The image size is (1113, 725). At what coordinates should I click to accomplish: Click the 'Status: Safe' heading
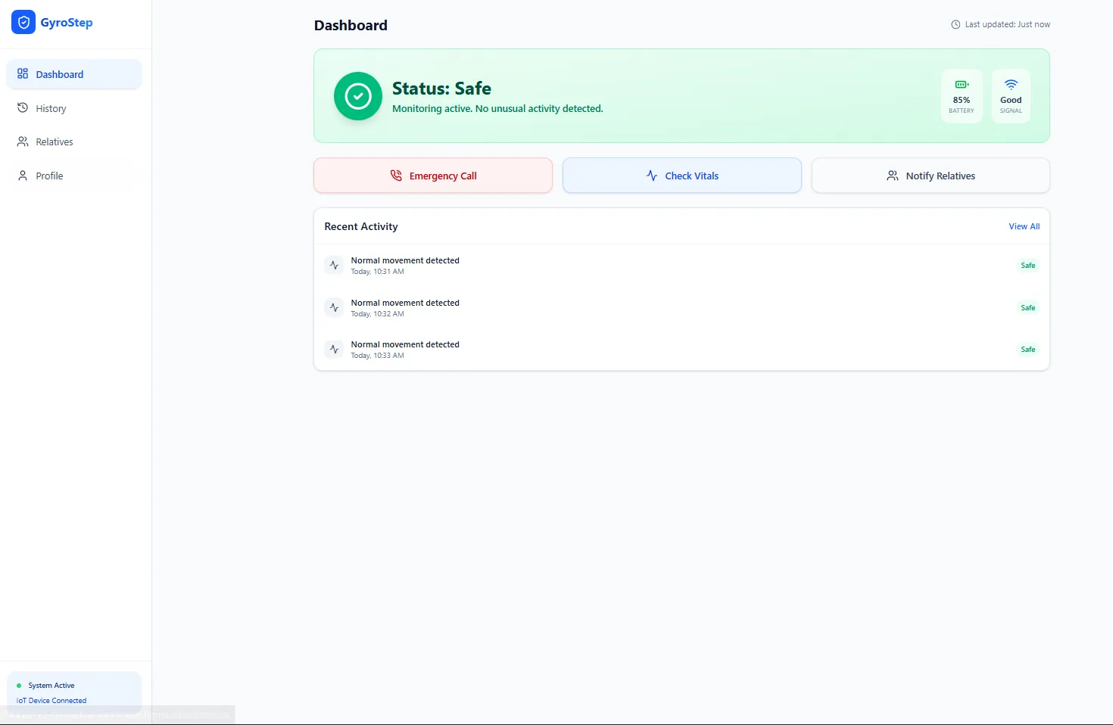coord(441,89)
